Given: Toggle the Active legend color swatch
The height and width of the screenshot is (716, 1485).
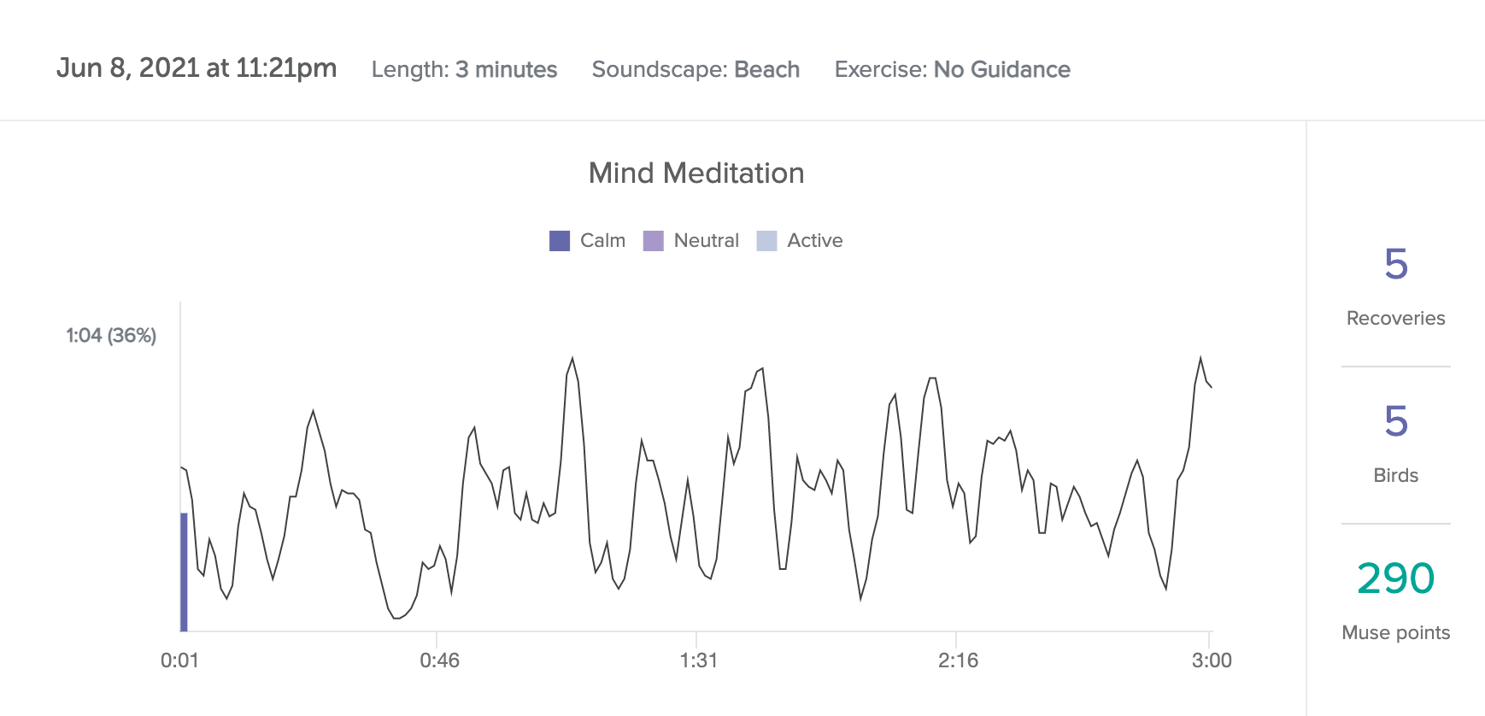Looking at the screenshot, I should [x=767, y=241].
